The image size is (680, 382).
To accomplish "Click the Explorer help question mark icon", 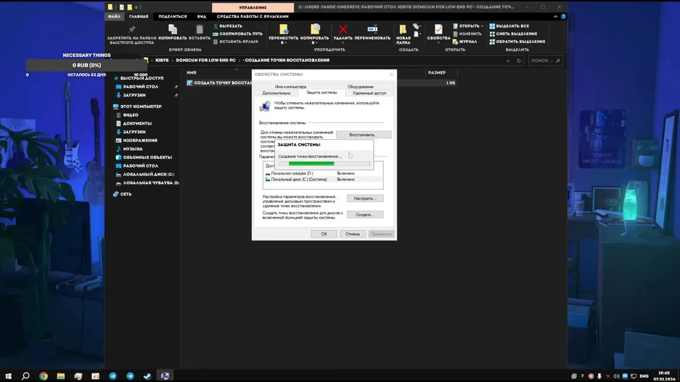I will coord(563,16).
